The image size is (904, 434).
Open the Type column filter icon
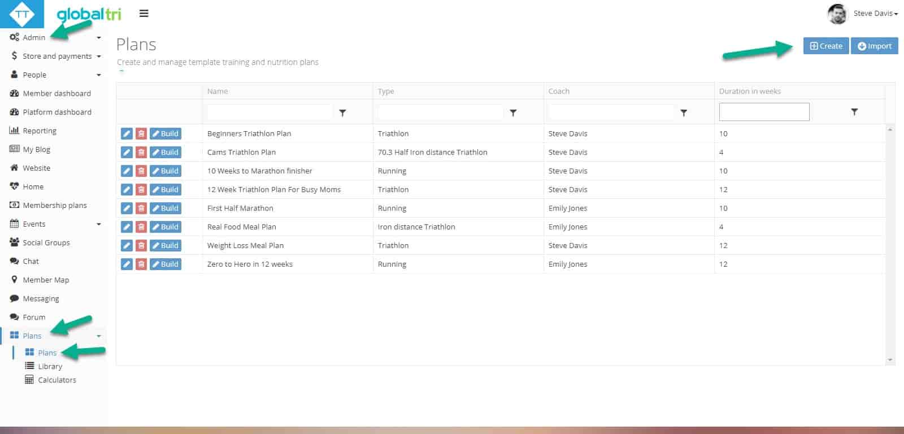point(513,112)
